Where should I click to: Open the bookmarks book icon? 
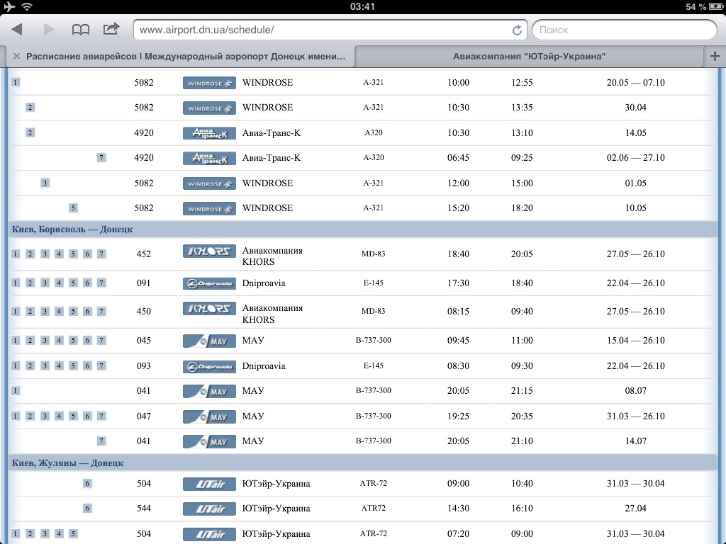pyautogui.click(x=81, y=30)
